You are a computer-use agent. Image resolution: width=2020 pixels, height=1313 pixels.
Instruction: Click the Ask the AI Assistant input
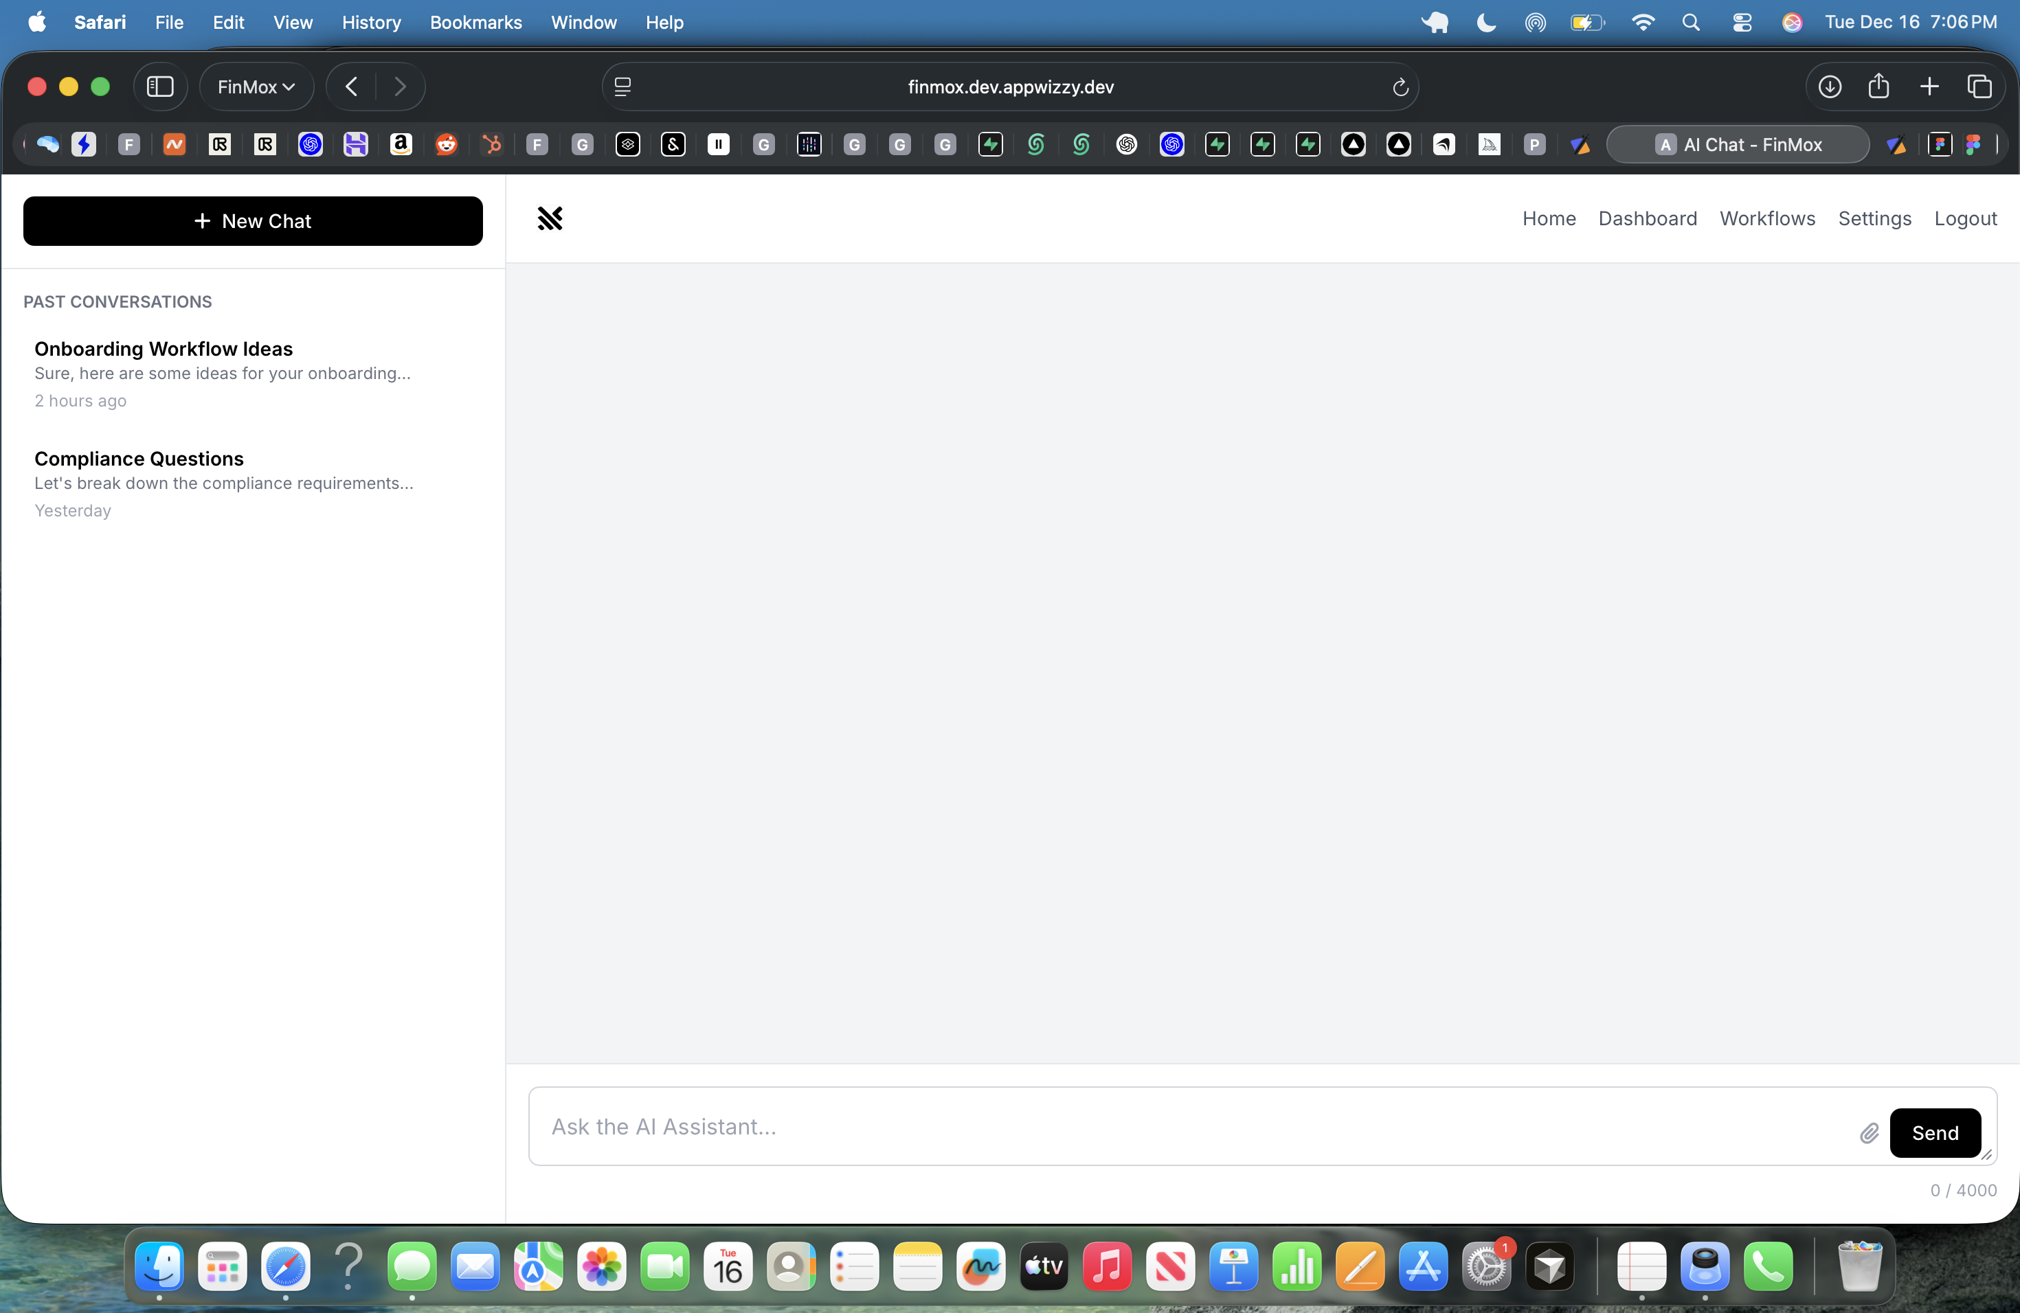point(1188,1126)
